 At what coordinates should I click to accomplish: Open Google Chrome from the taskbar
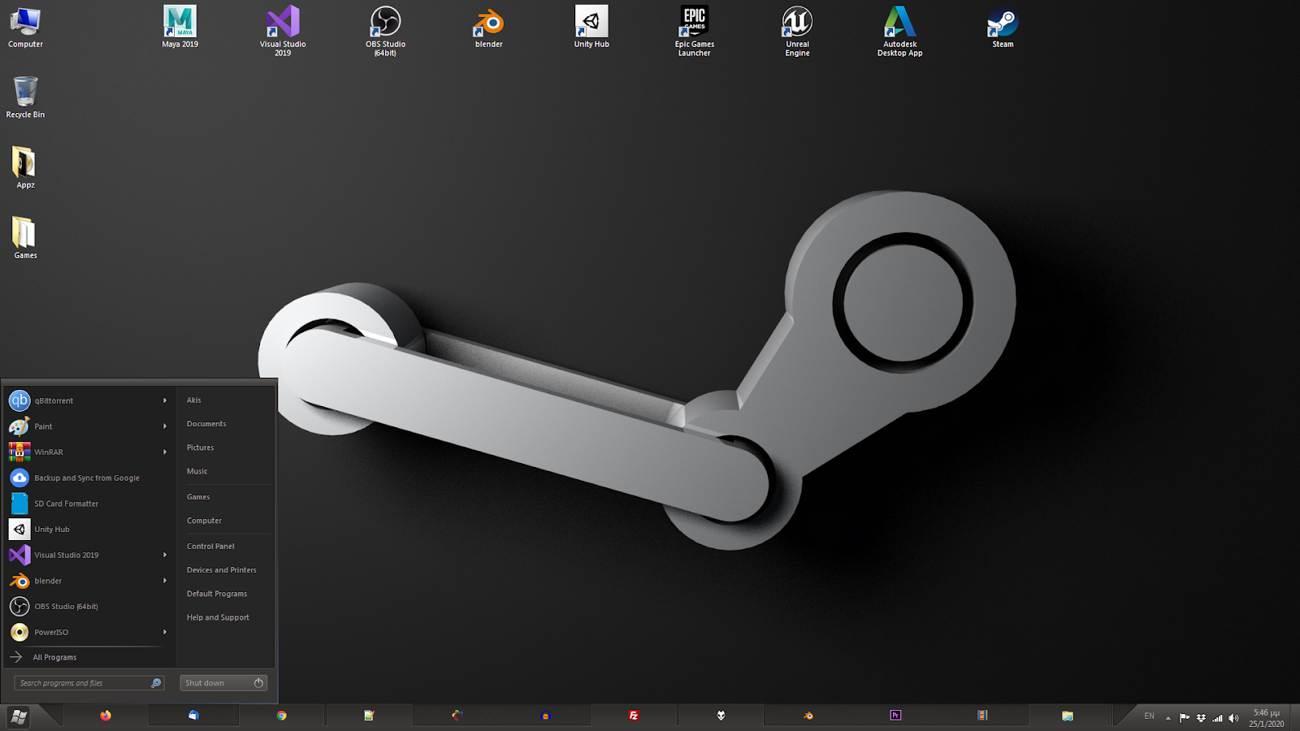tap(281, 716)
